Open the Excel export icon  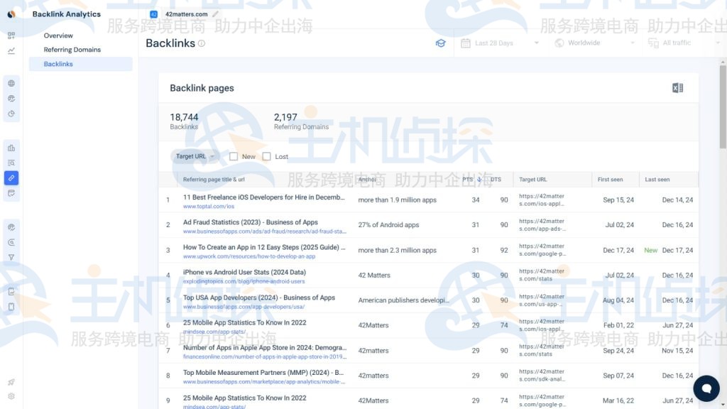coord(677,87)
